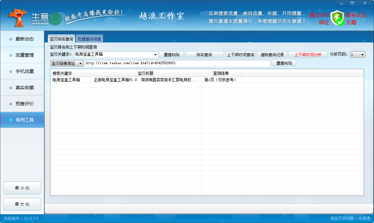Click the 宝贝标题 column header
374x223 pixels.
pos(145,73)
